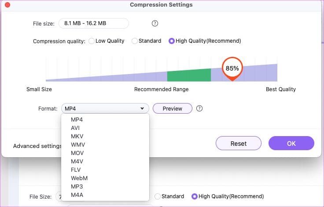The height and width of the screenshot is (207, 324).
Task: Click the Format dropdown arrow
Action: 142,108
